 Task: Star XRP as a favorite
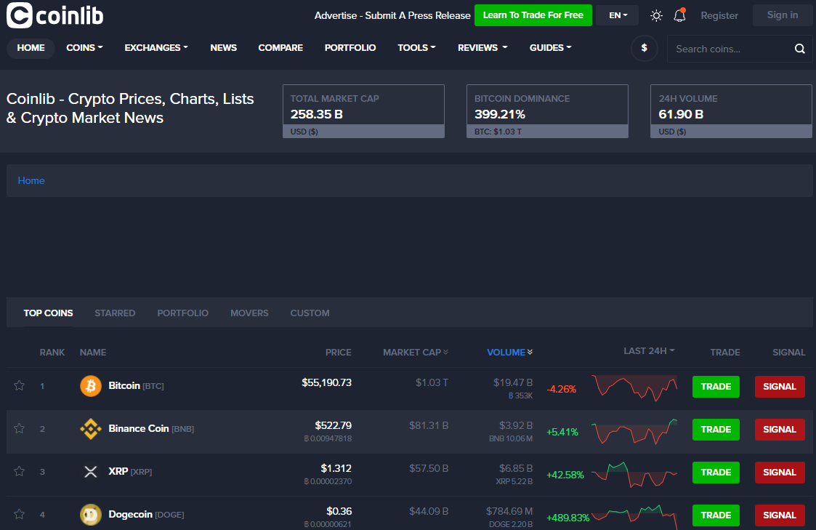19,472
